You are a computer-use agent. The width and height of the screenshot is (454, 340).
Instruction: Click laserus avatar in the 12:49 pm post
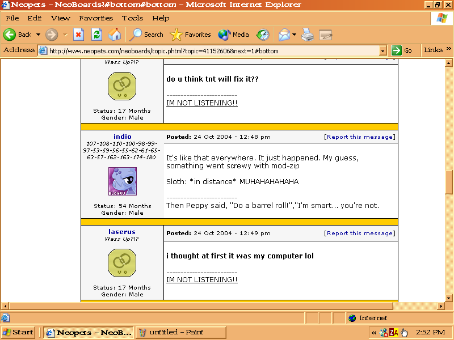(x=122, y=263)
